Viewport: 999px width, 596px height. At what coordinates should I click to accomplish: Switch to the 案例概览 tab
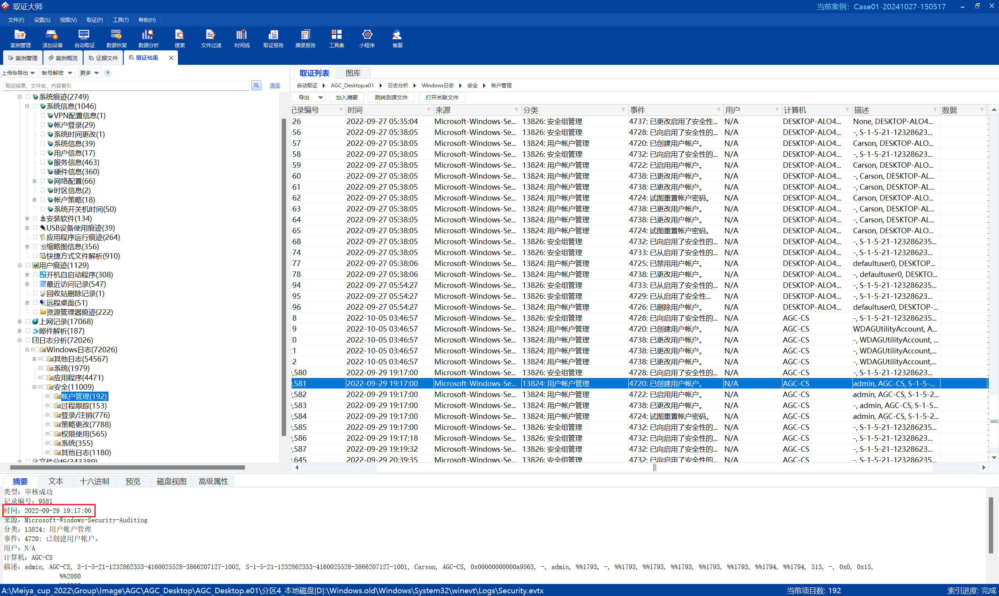pyautogui.click(x=63, y=58)
